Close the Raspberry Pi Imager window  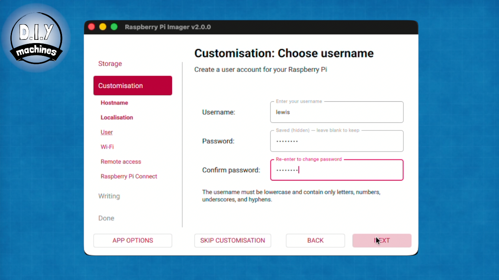click(x=91, y=27)
